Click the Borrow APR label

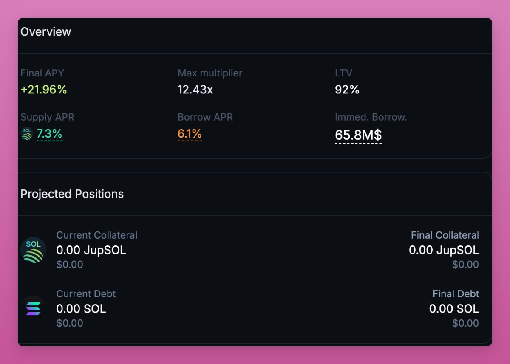coord(205,117)
